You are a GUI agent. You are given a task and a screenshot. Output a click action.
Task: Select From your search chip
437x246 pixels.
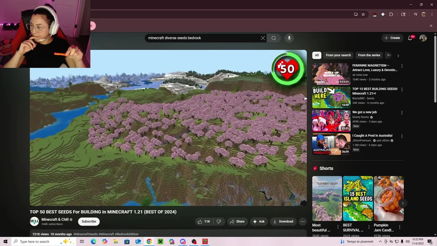pos(338,55)
